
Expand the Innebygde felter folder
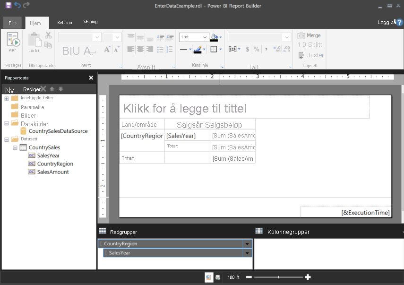7,98
